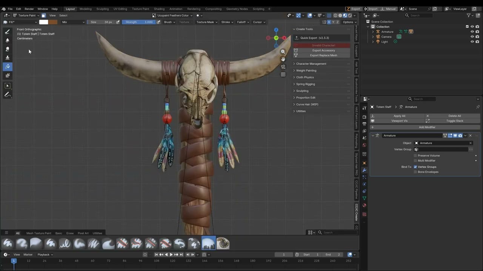The image size is (483, 271).
Task: Click the Blender logo menu
Action: 3,9
